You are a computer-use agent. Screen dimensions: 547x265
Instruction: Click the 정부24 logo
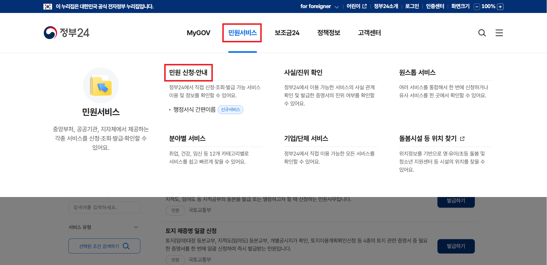pos(66,33)
